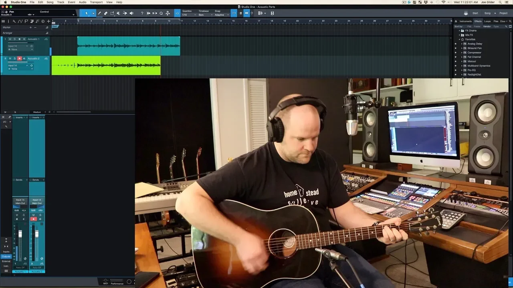
Task: Select the Listen tool speaker icon
Action: [x=131, y=13]
